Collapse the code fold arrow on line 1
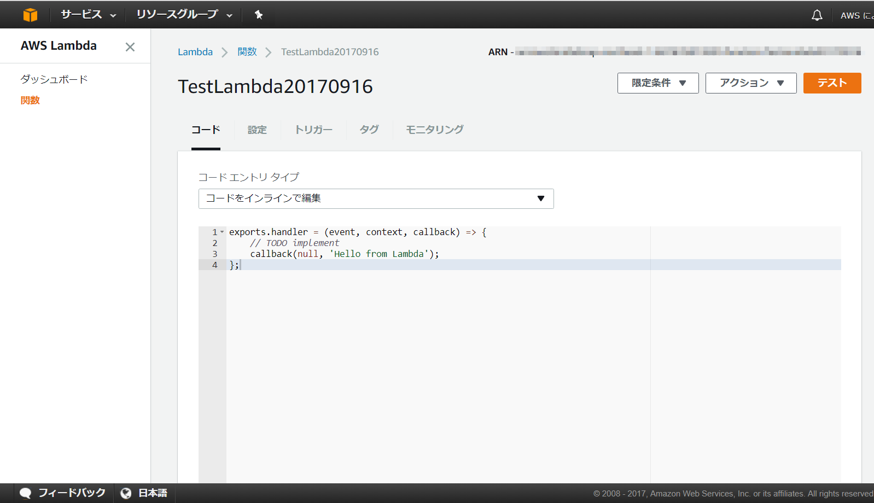Screen dimensions: 874x503 [222, 232]
